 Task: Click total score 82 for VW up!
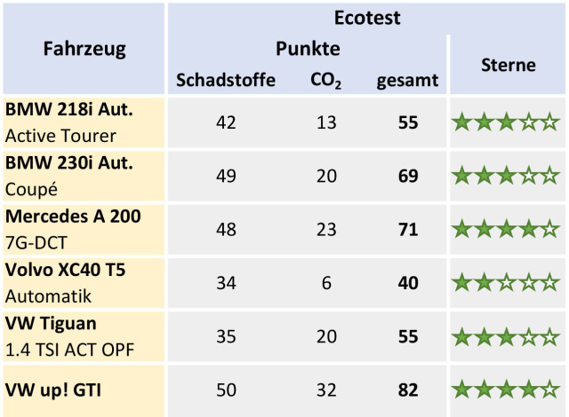pyautogui.click(x=408, y=390)
